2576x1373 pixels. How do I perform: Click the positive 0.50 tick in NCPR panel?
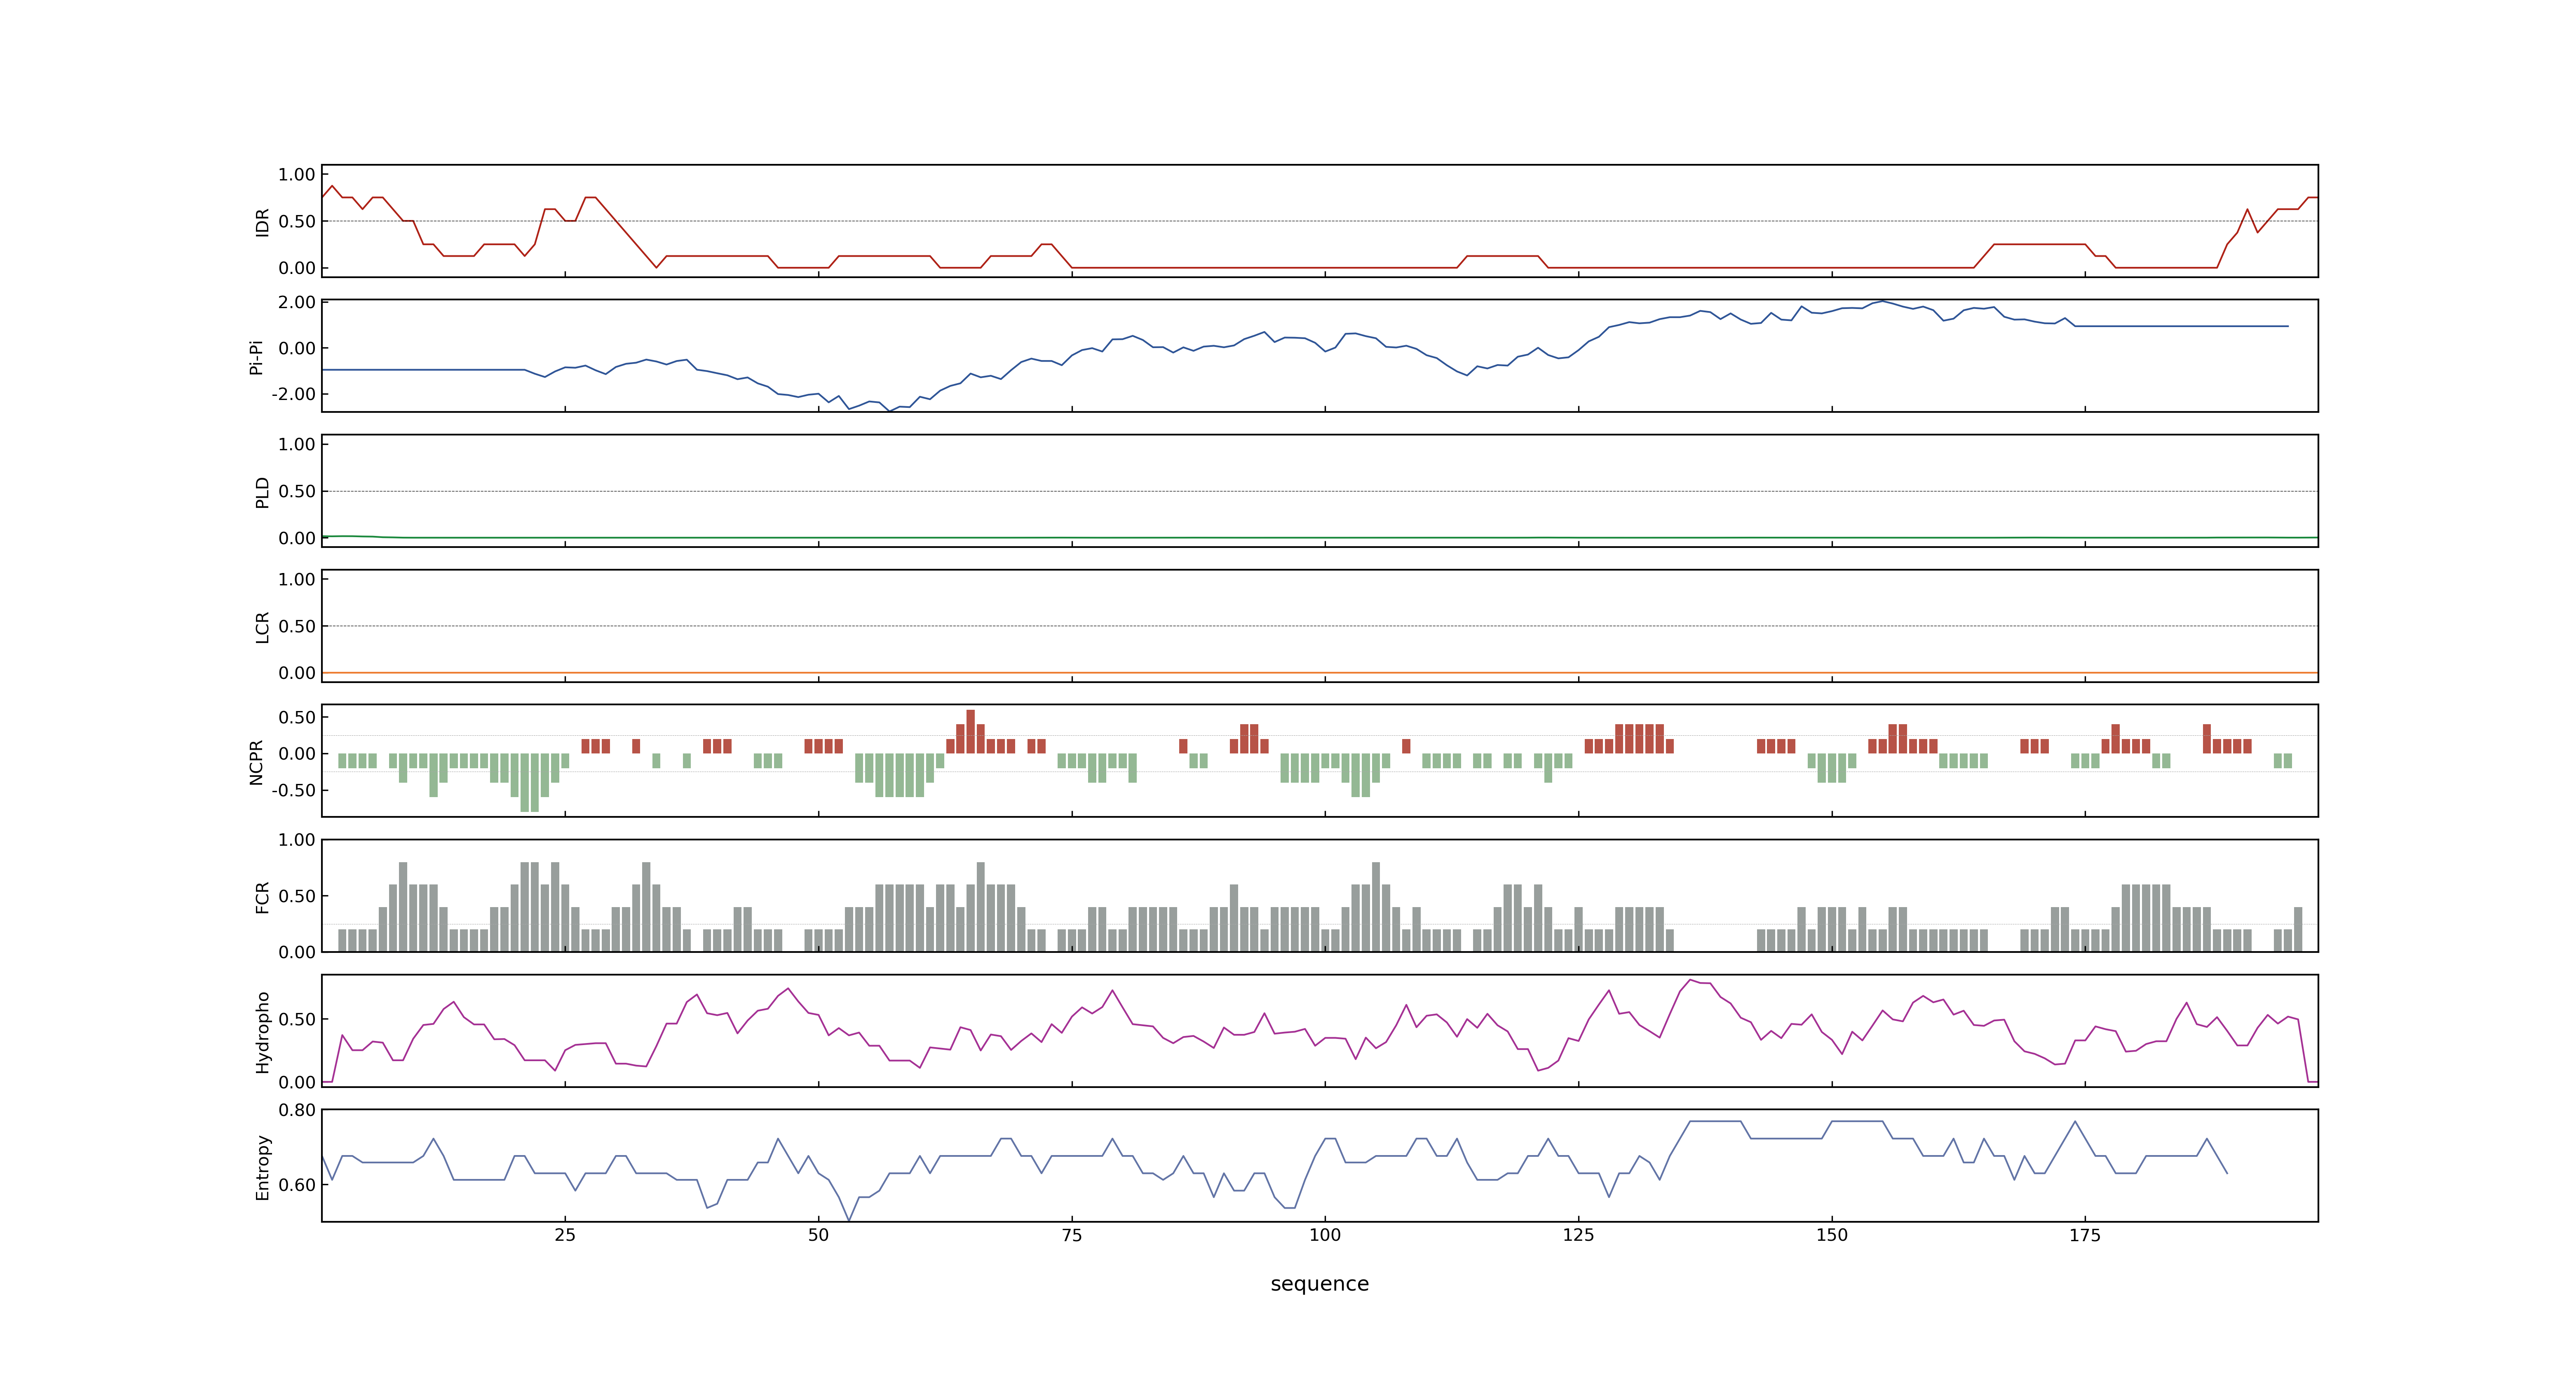pyautogui.click(x=297, y=718)
